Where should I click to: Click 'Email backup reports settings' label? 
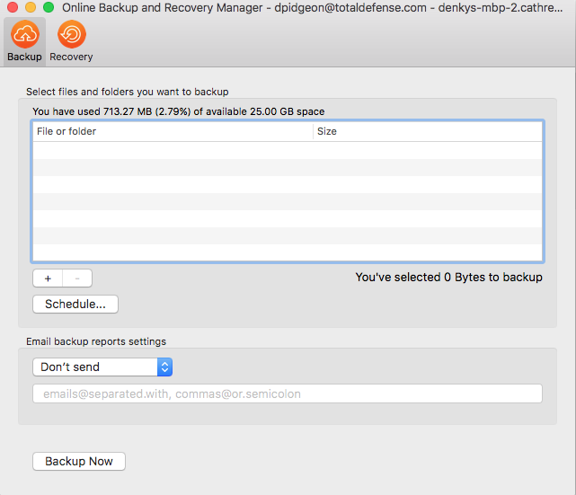96,341
